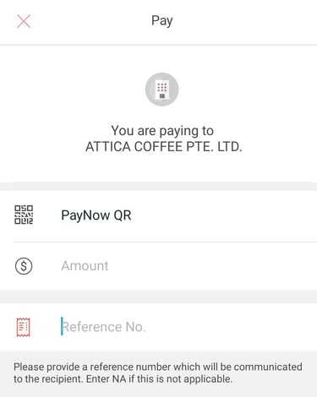Click the gray band between Amount and Reference
Viewport: 317px width, 397px height.
[158, 296]
